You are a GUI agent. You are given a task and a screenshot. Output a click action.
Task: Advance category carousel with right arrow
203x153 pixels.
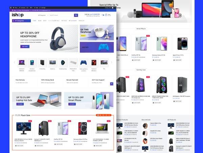pyautogui.click(x=112, y=62)
